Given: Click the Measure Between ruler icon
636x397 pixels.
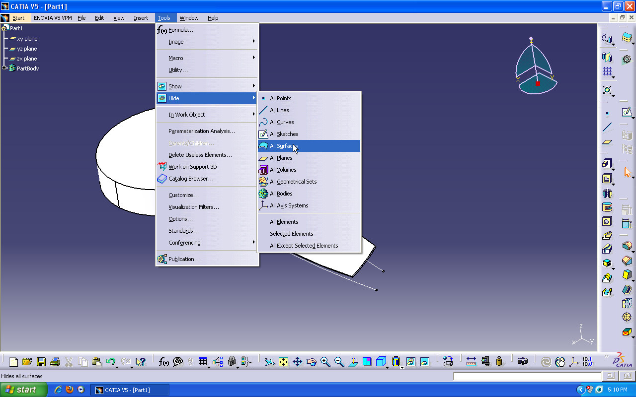Looking at the screenshot, I should [472, 362].
